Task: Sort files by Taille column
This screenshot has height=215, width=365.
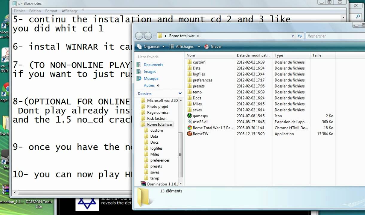Action: 323,55
